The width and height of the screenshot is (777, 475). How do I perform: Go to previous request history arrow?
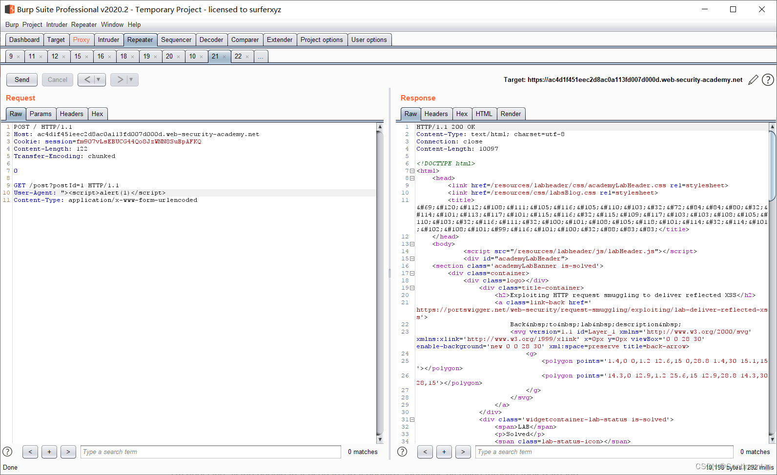[x=86, y=79]
